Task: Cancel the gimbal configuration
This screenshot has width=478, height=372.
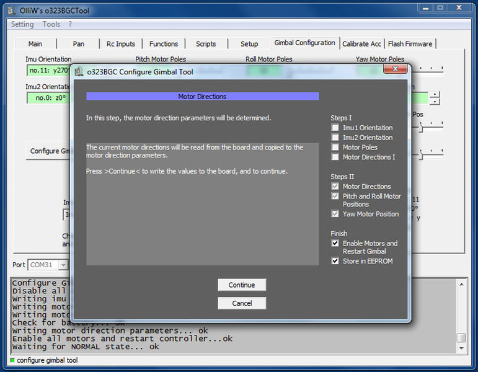Action: pyautogui.click(x=242, y=303)
